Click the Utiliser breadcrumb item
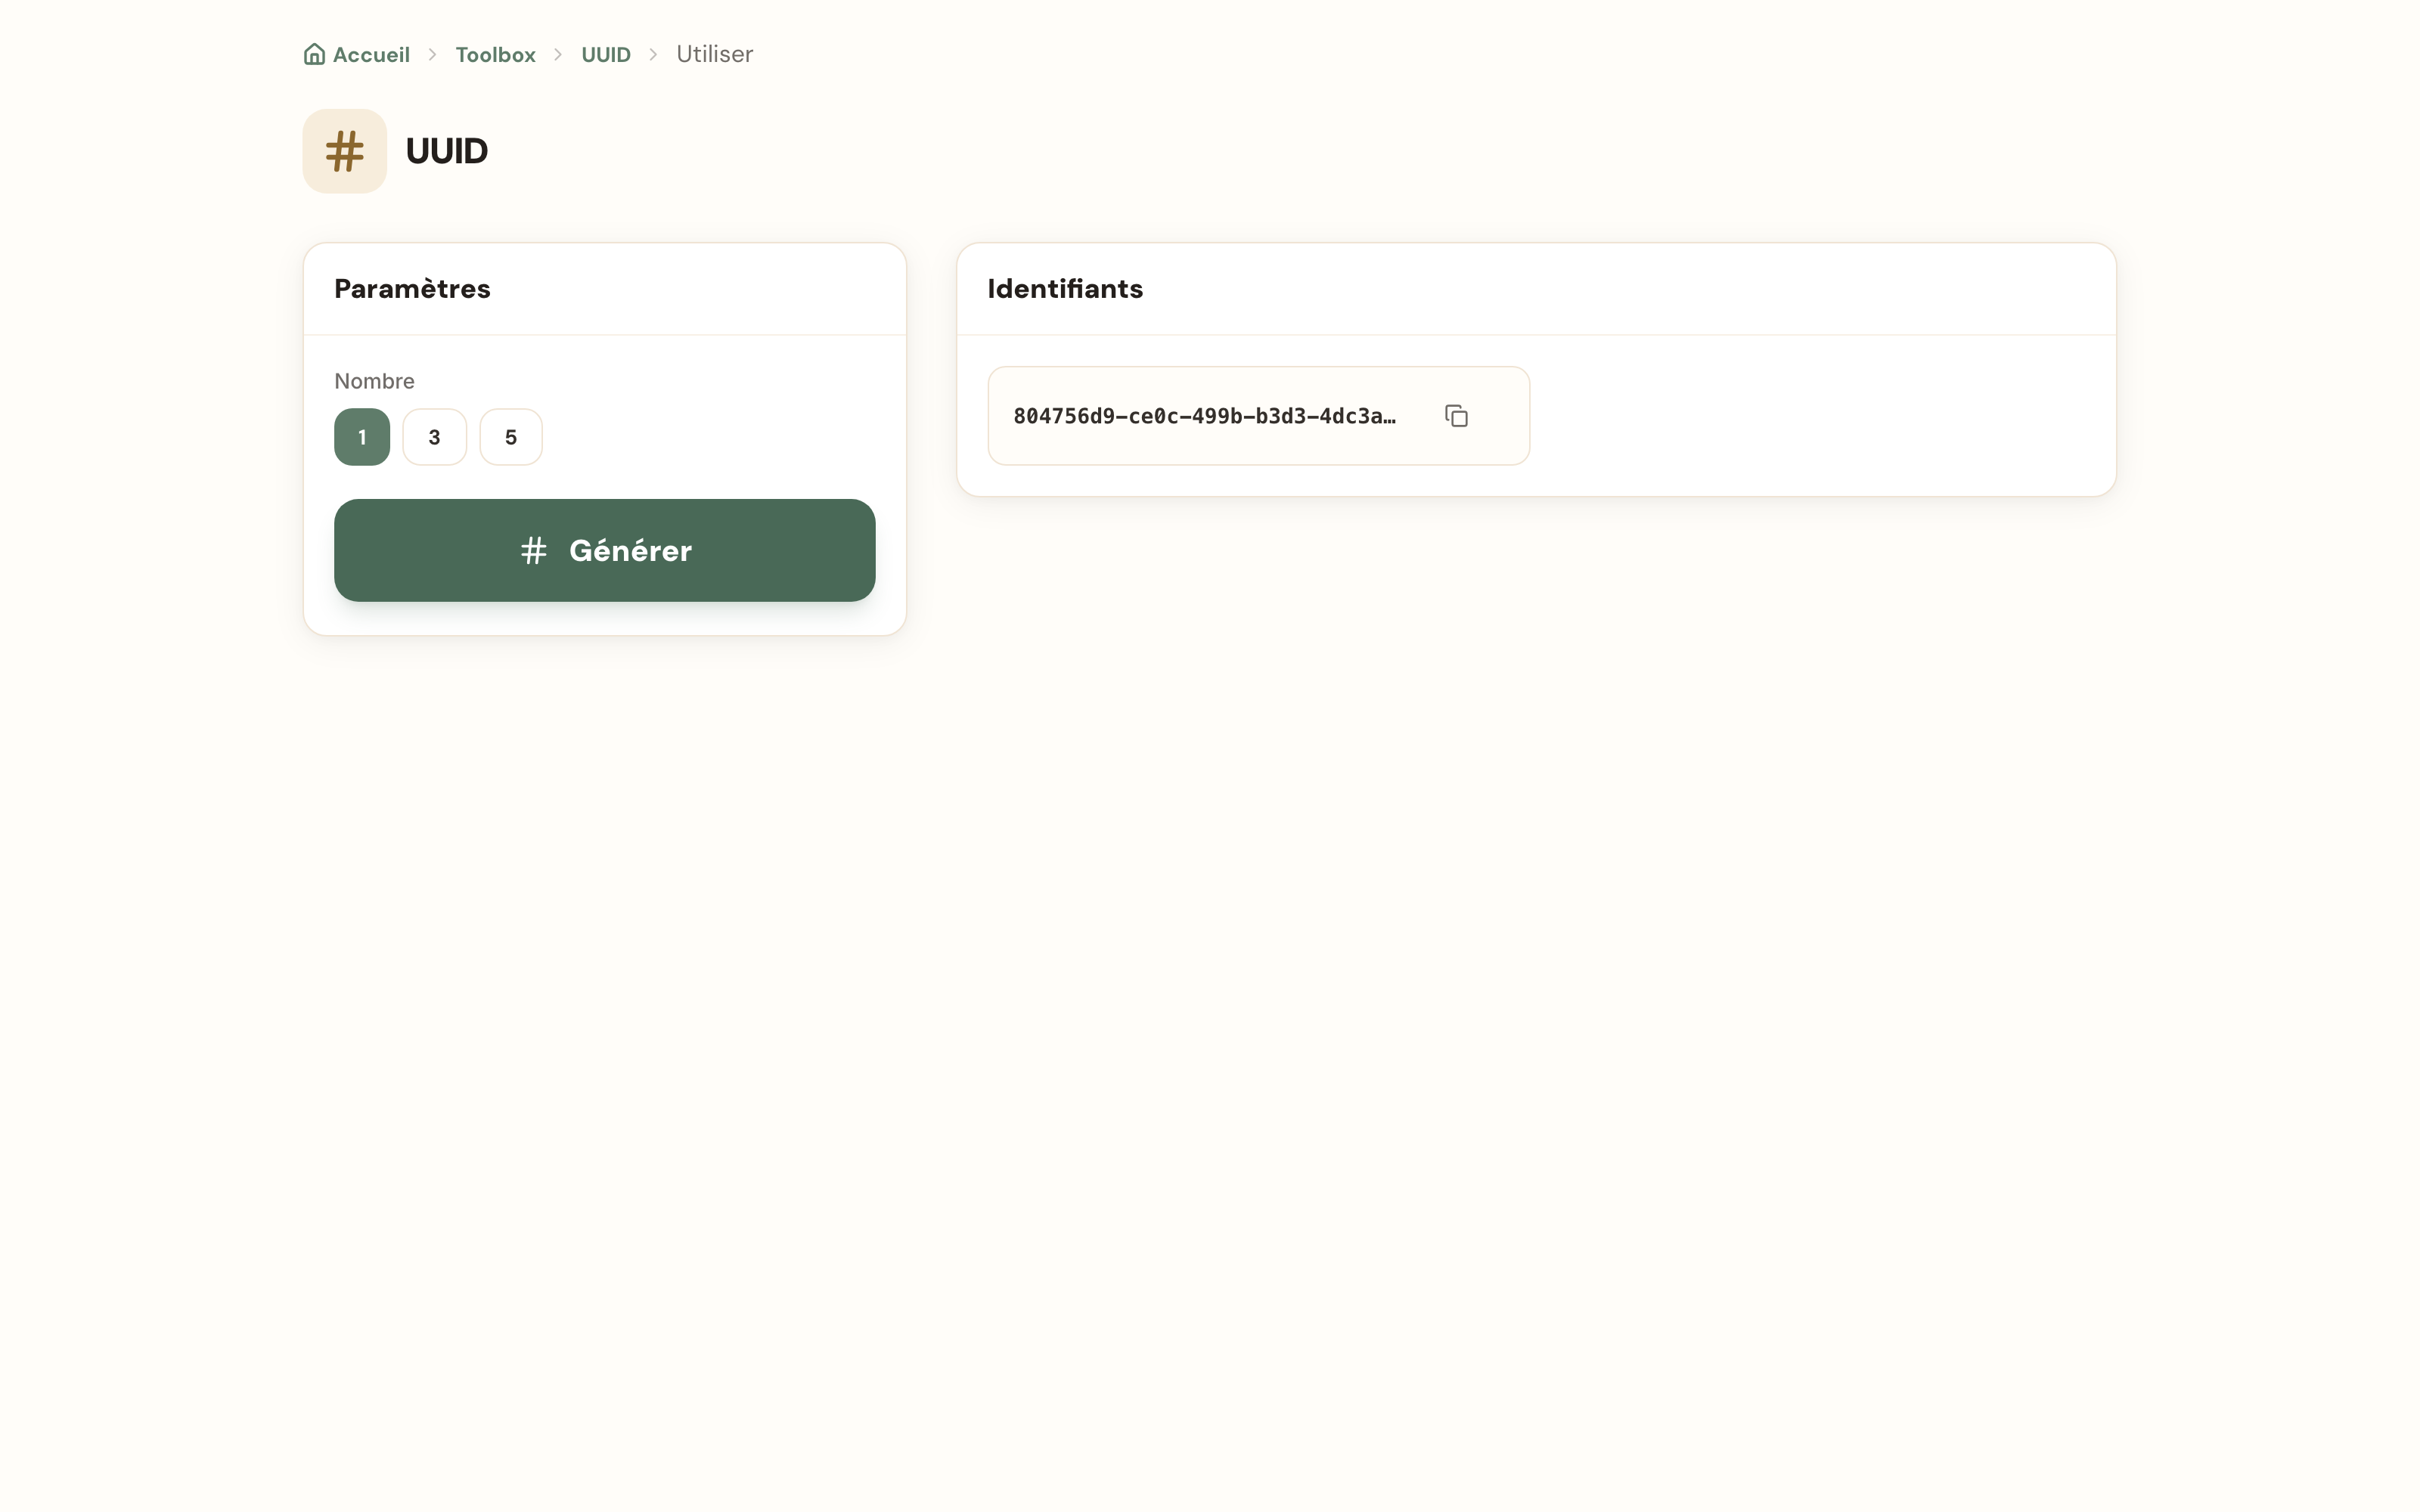This screenshot has height=1512, width=2420. tap(714, 54)
